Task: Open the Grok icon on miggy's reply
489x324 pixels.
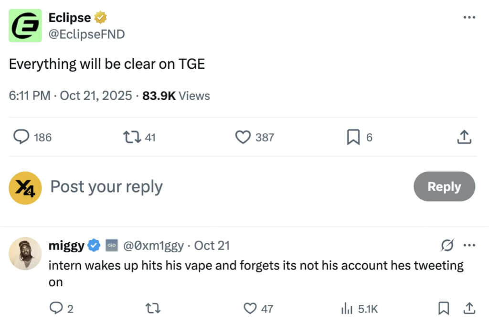Action: point(448,246)
